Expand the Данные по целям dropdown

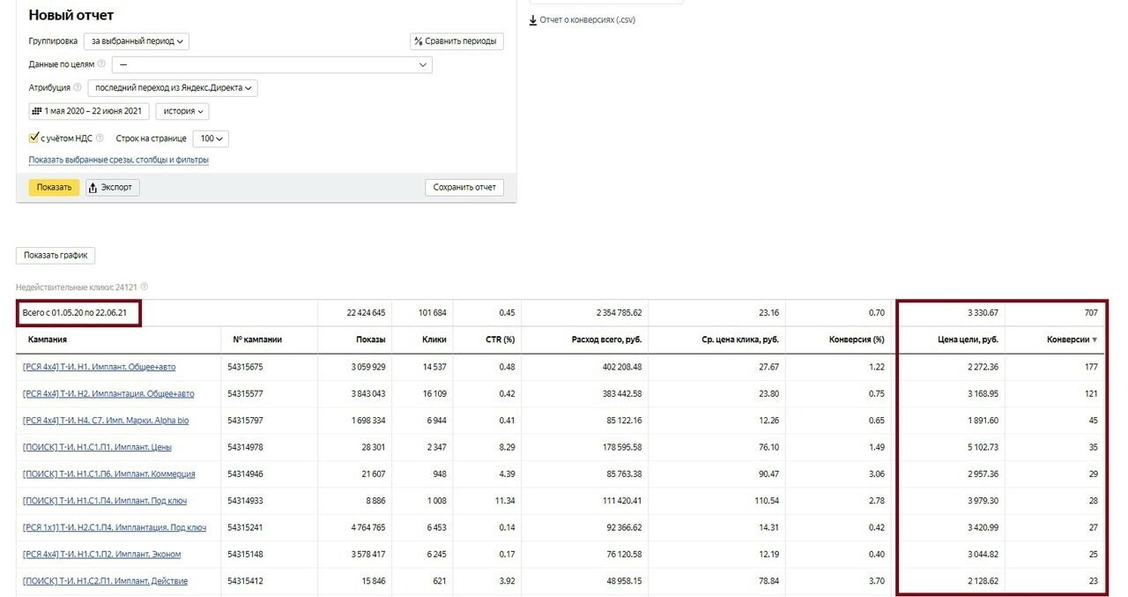point(271,64)
